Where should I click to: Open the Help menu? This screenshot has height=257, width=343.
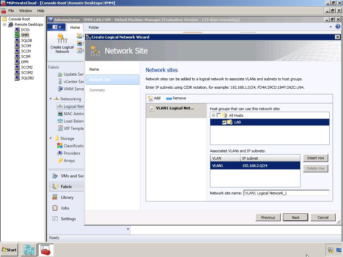[x=41, y=11]
